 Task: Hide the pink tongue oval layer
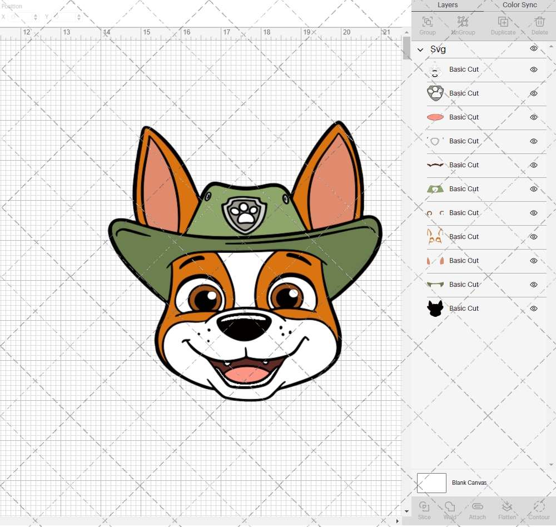click(x=534, y=117)
